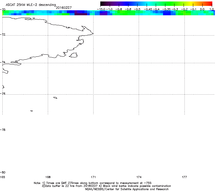Click the color bar value -15.0

[x=101, y=9]
